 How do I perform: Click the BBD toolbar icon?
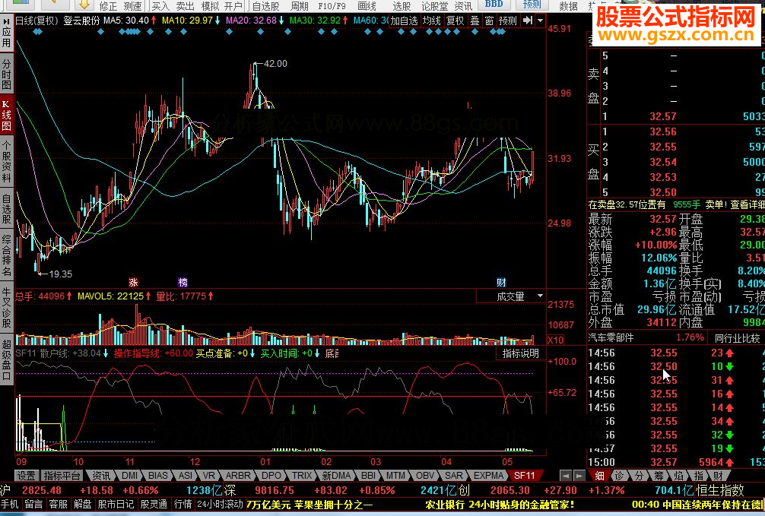(494, 5)
